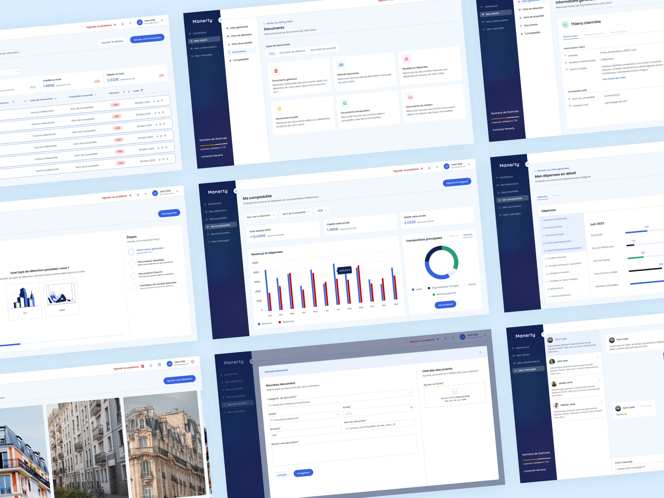664x498 pixels.
Task: Open the Documents généraux card icon
Action: pyautogui.click(x=276, y=71)
